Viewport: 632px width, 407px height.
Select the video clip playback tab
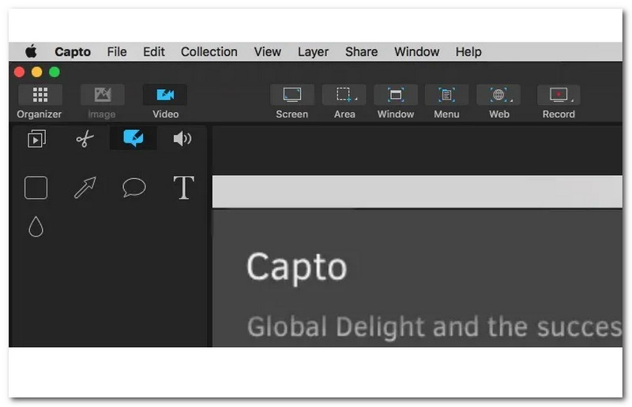(36, 139)
